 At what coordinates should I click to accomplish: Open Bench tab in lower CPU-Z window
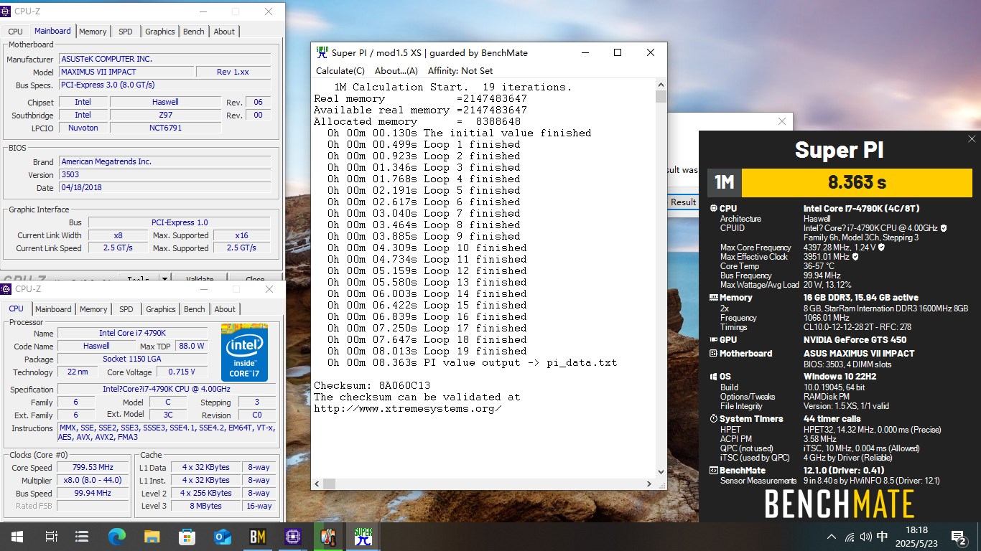pos(195,309)
